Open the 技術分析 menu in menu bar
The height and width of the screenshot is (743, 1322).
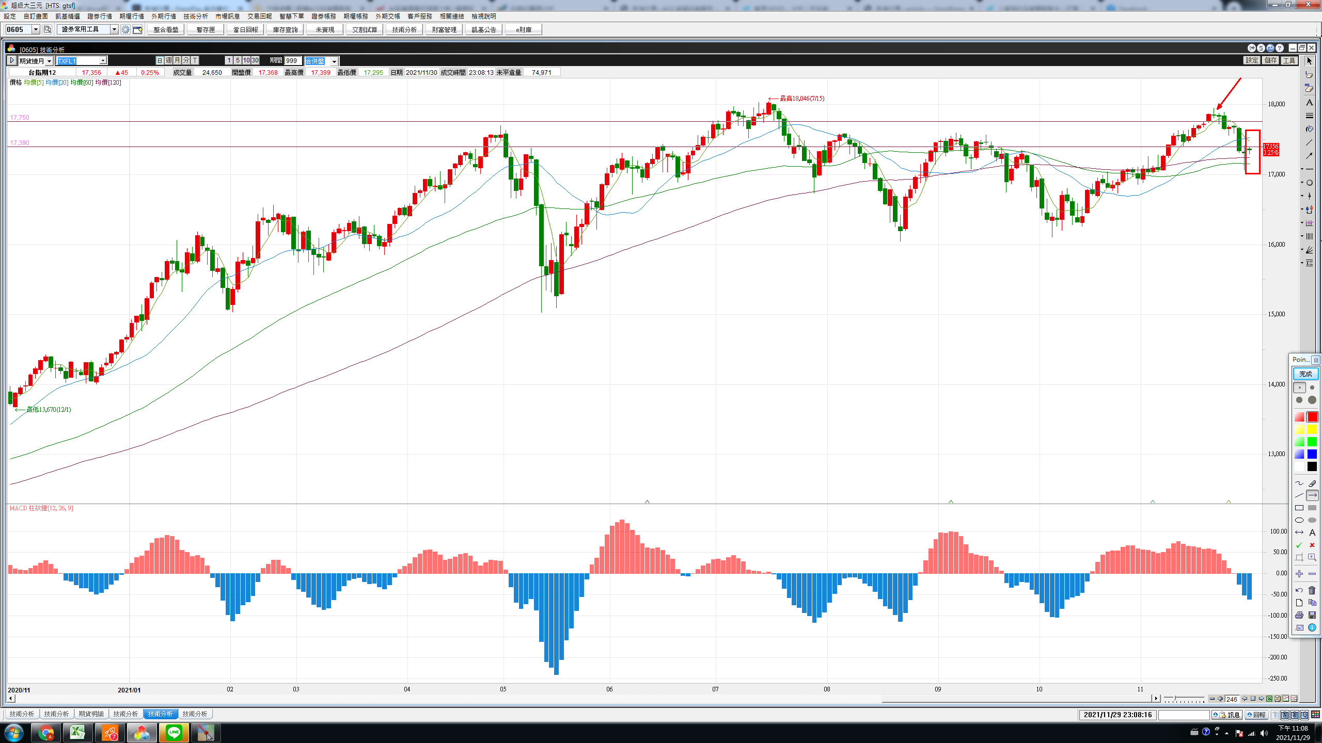pos(195,17)
